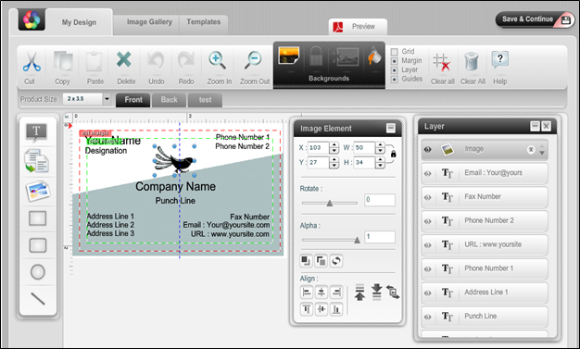Align the element to the bottom

(336, 308)
